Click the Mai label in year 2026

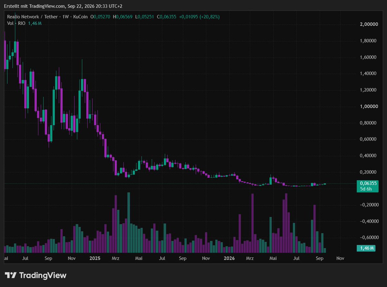coord(273,258)
